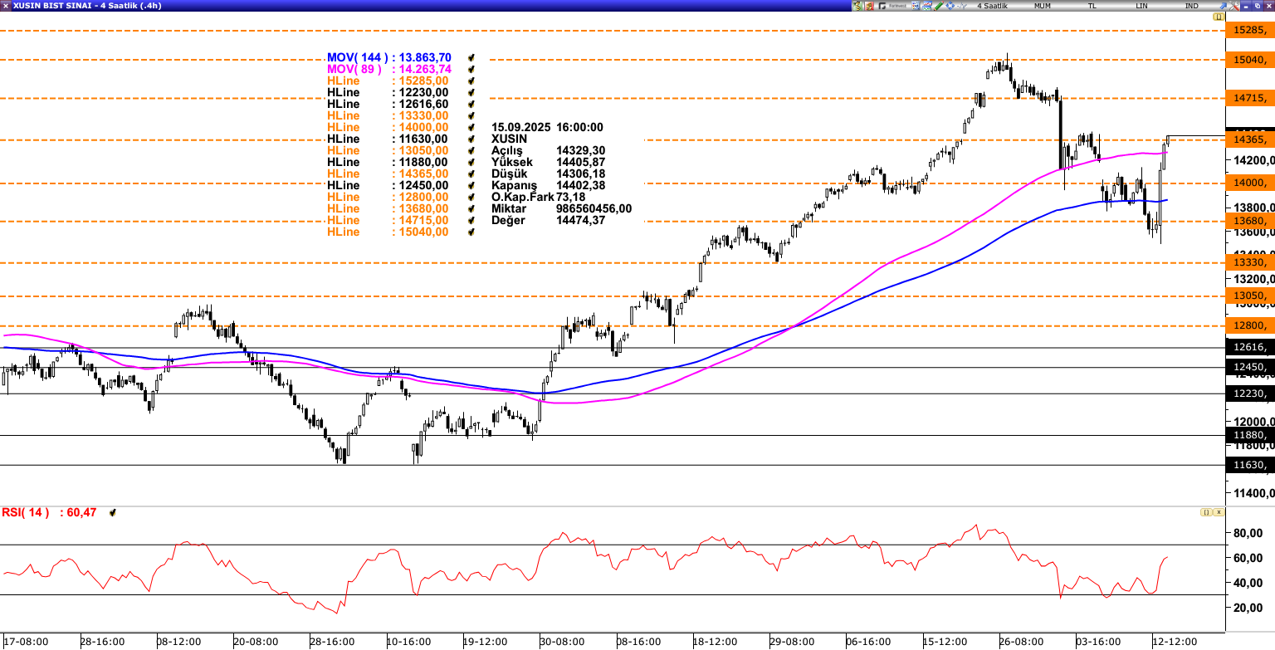Click the 15040 price label on axis
The height and width of the screenshot is (650, 1275).
coord(1249,60)
